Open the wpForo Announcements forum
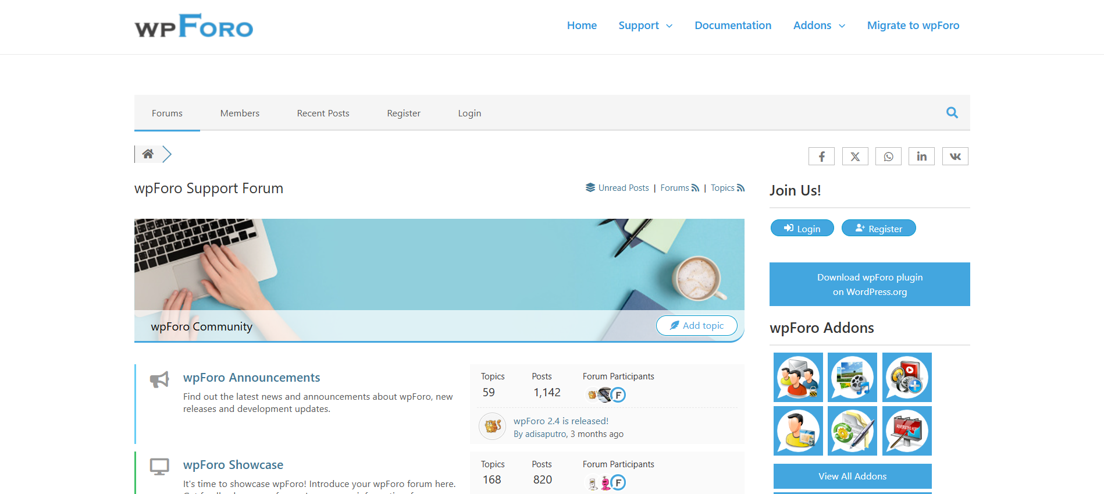The height and width of the screenshot is (494, 1104). pyautogui.click(x=251, y=378)
